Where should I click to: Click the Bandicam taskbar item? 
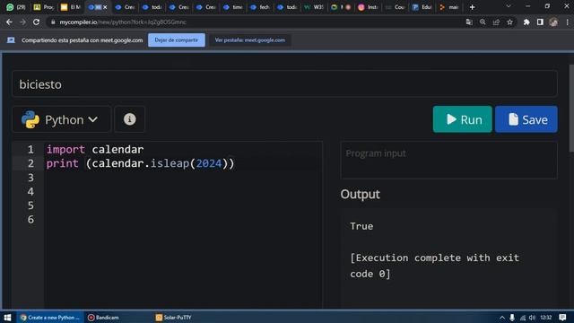pyautogui.click(x=103, y=317)
